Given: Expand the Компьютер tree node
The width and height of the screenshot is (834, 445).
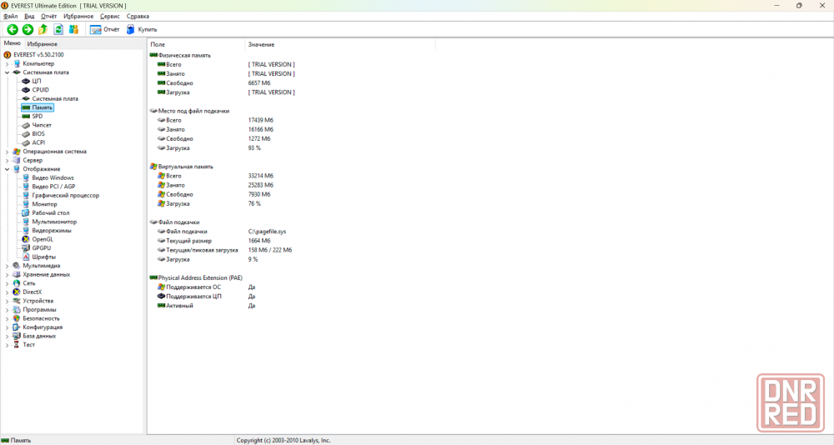Looking at the screenshot, I should coord(7,64).
